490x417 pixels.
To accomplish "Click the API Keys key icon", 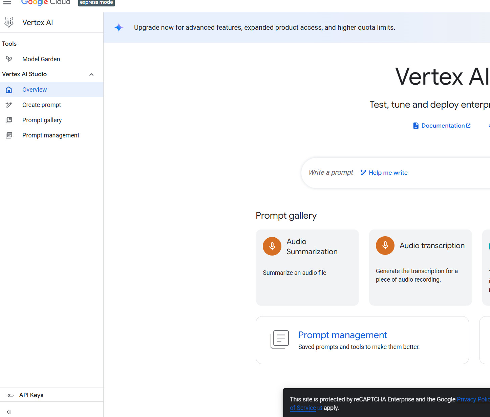I will [10, 395].
